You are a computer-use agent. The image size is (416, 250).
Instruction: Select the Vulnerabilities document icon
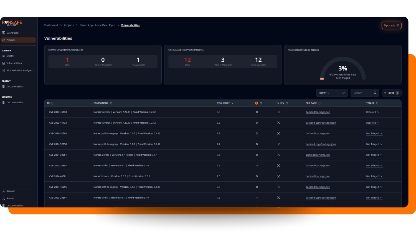point(4,63)
